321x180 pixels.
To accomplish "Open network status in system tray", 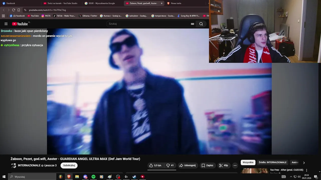I will pos(295,177).
